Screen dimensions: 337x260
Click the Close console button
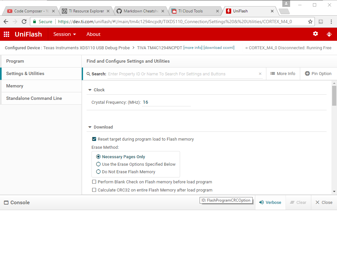tap(324, 203)
